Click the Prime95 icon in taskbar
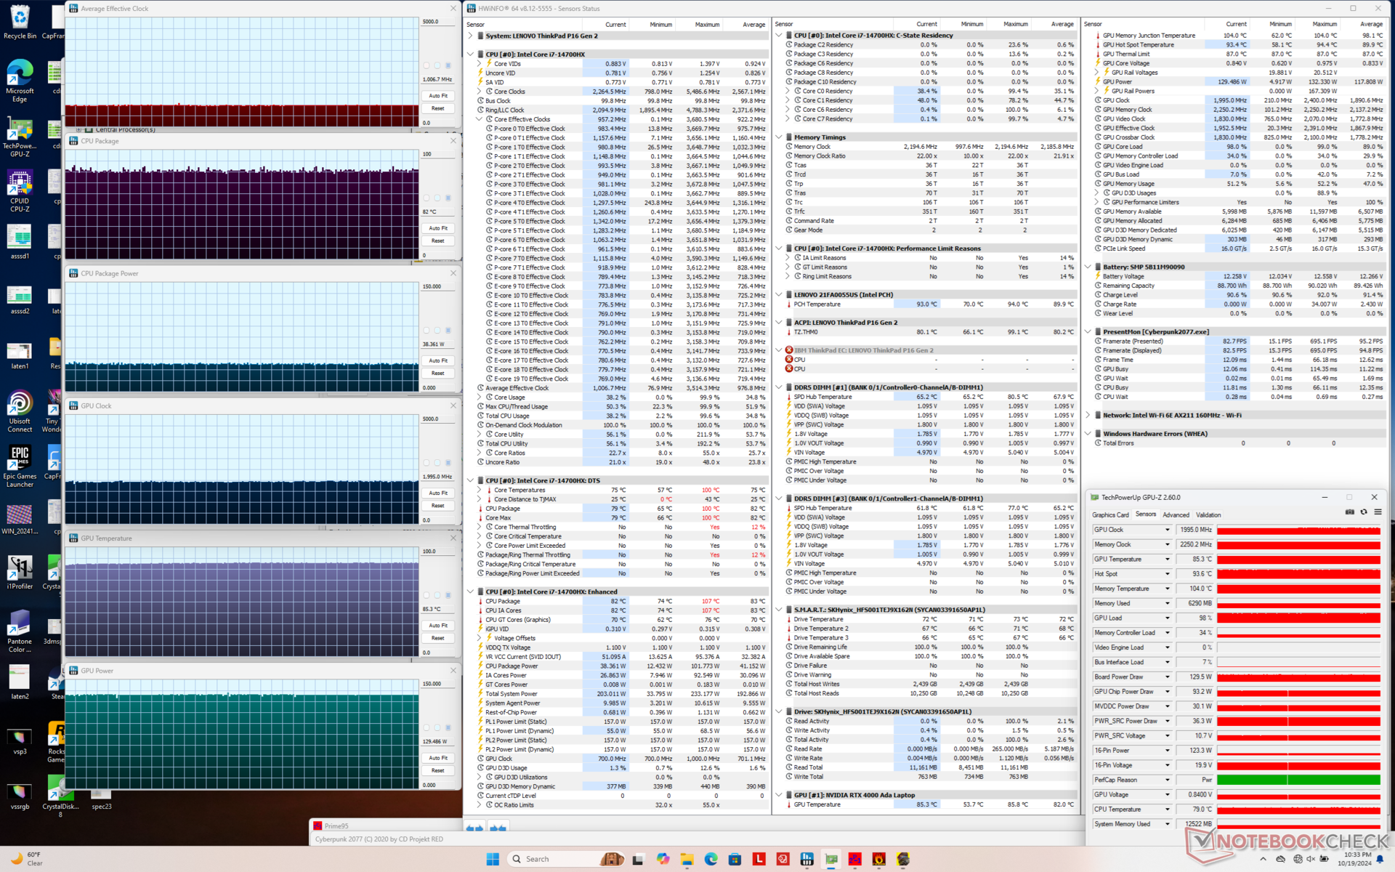 pos(854,859)
